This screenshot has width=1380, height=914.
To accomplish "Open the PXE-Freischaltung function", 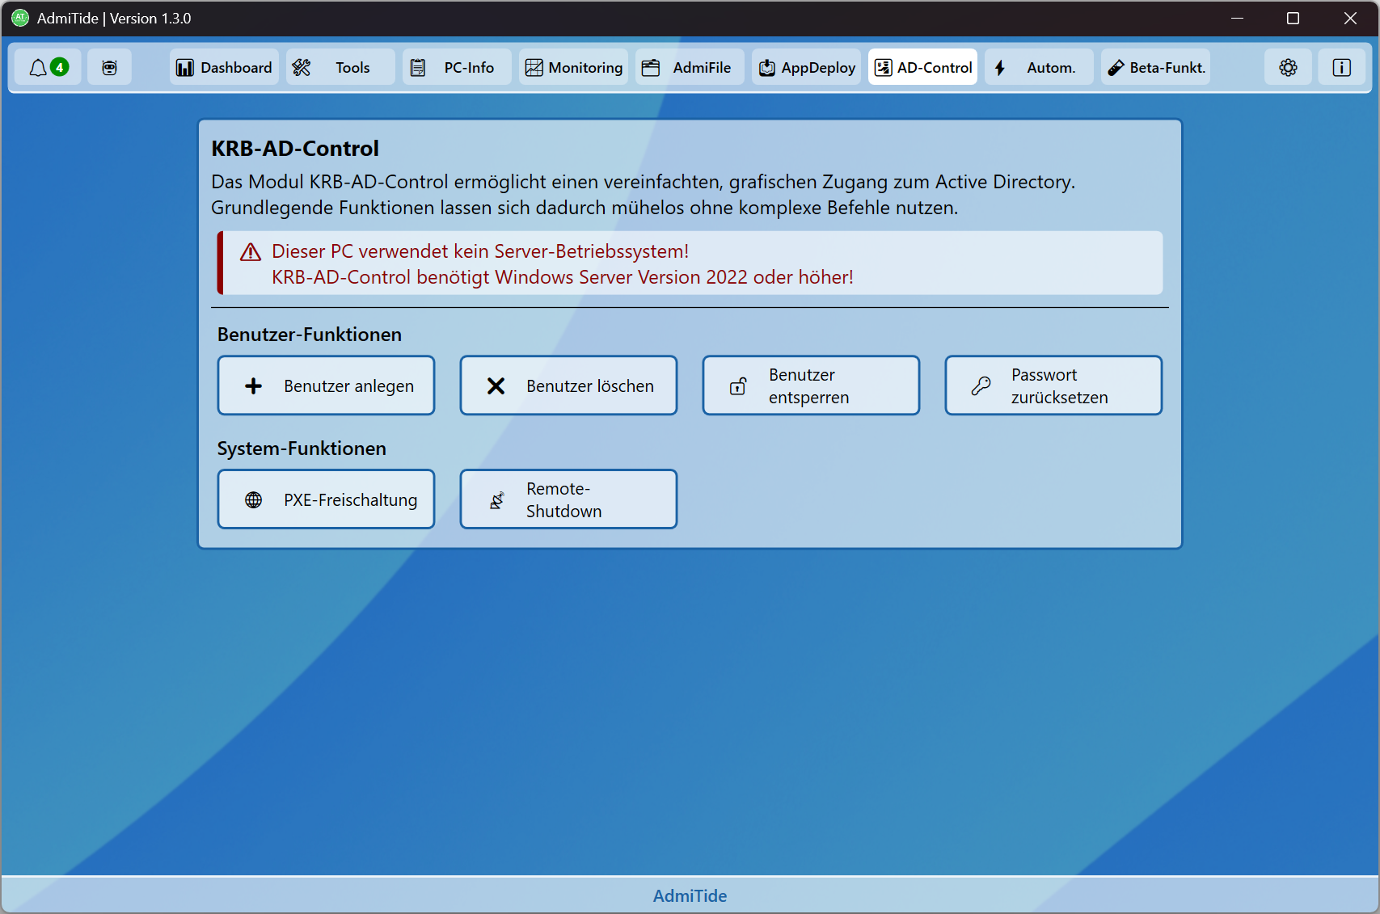I will pos(326,499).
